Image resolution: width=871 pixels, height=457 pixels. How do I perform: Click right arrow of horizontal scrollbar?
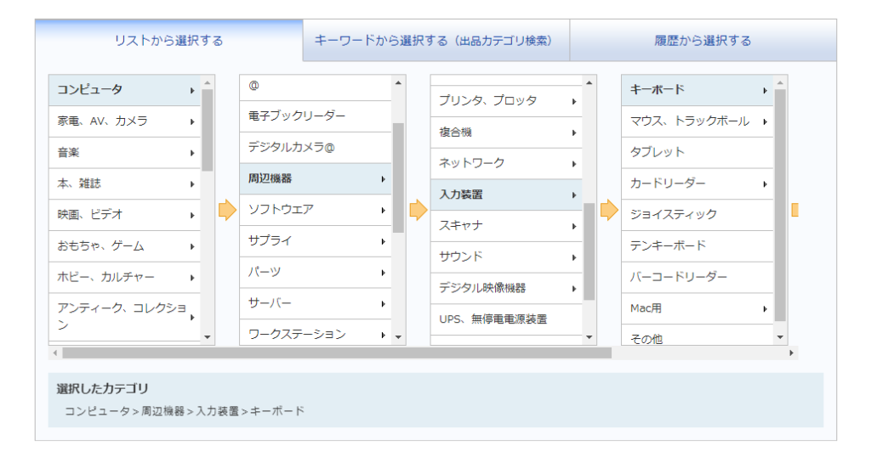click(x=792, y=353)
